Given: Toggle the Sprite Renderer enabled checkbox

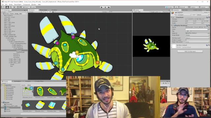Looking at the screenshot, I should click(x=175, y=26).
